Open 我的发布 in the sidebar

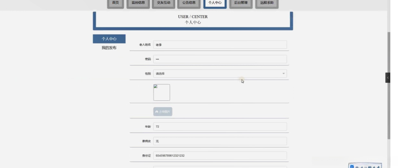109,48
